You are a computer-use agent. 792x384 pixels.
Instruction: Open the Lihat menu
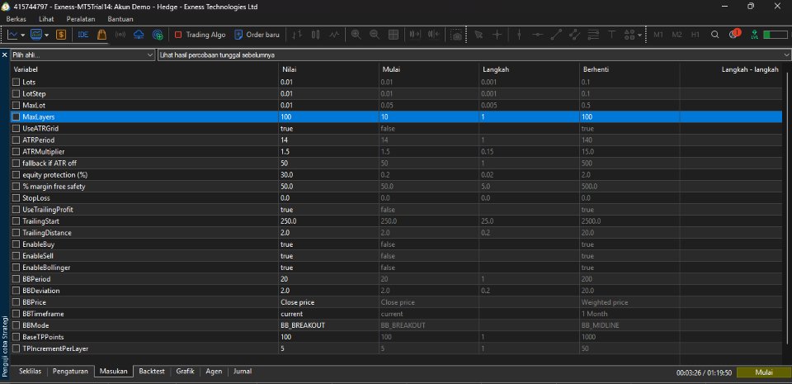tap(46, 19)
